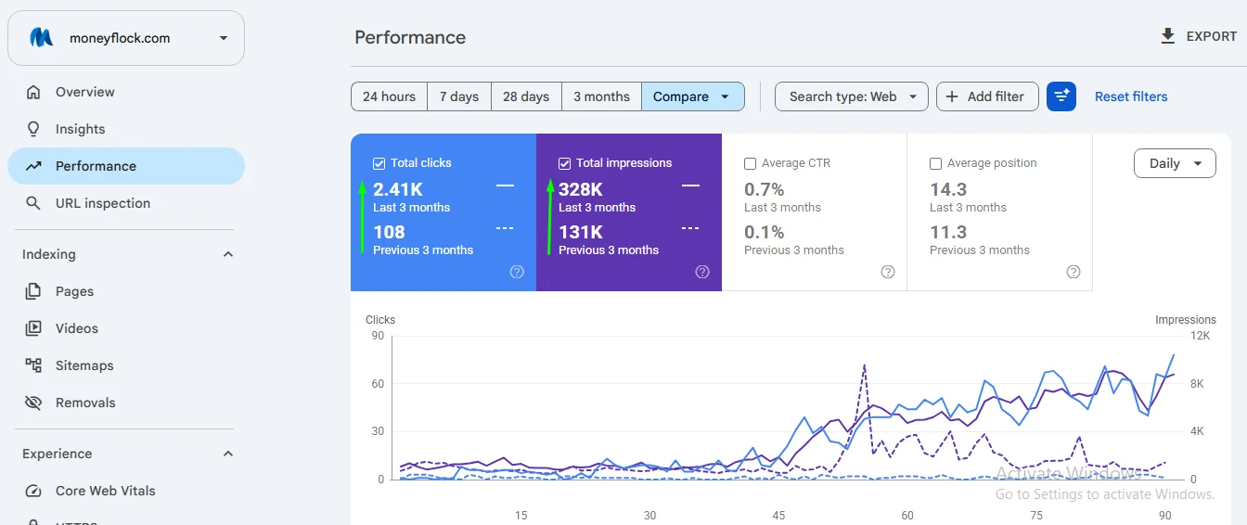Click the Removals hidden-eye icon
The width and height of the screenshot is (1247, 525).
pos(33,403)
